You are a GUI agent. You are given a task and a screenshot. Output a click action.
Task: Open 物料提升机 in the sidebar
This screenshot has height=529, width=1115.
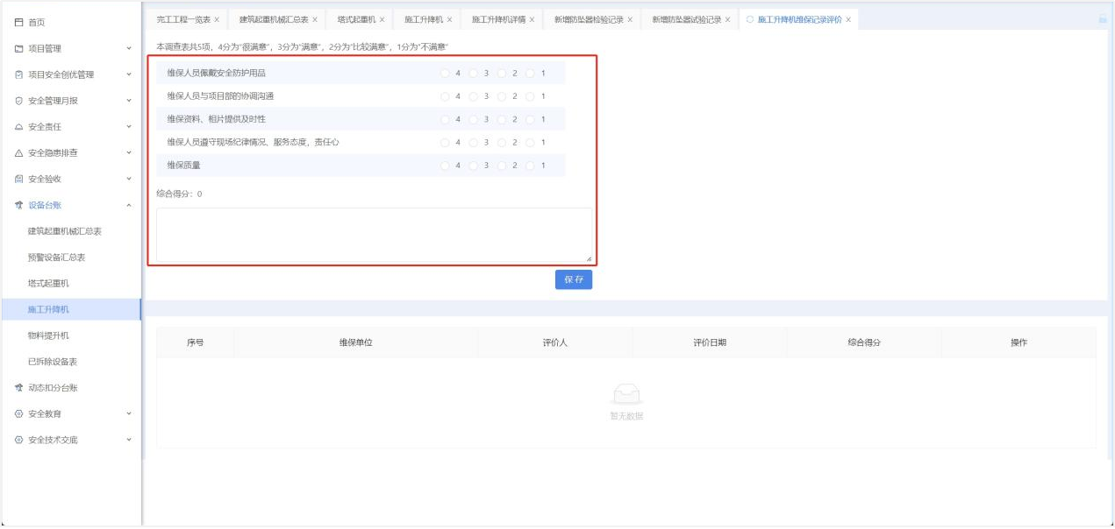tap(48, 335)
